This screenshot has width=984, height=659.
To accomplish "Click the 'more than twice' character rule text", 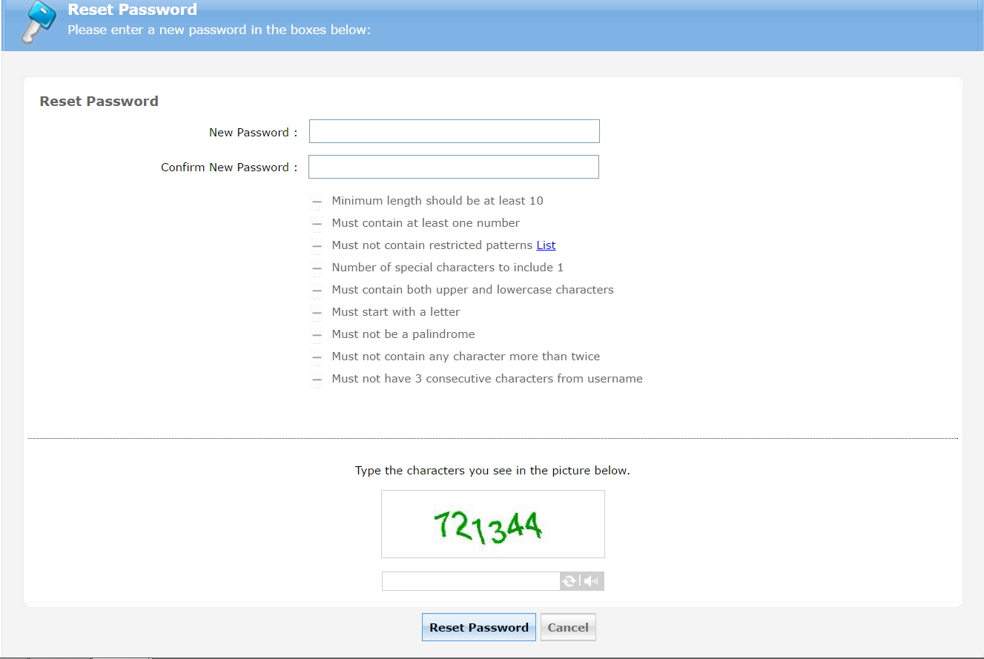I will [x=466, y=357].
